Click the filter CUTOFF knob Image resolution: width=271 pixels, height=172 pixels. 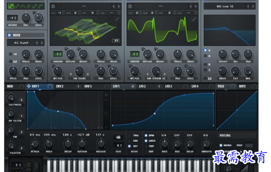pyautogui.click(x=223, y=54)
